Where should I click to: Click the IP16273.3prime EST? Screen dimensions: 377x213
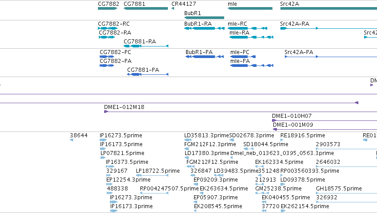[114, 202]
